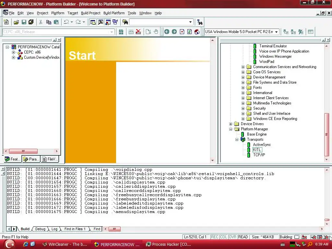Open WinCleaner from the taskbar
The width and height of the screenshot is (332, 249).
click(x=65, y=244)
